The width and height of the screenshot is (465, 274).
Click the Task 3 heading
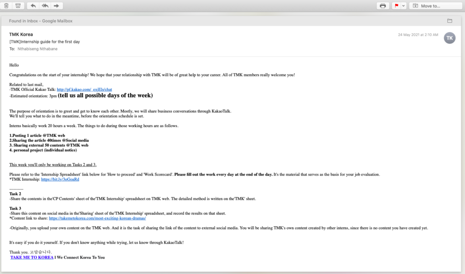(15, 208)
